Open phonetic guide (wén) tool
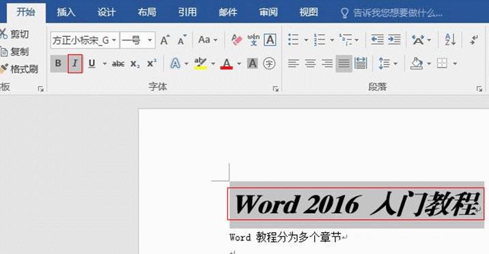Viewport: 489px width, 254px height. click(x=253, y=40)
